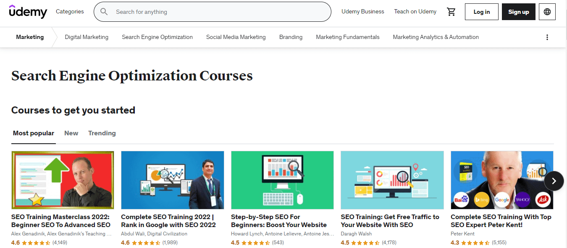567x248 pixels.
Task: Click title SEO Training Masterclass 2022
Action: click(61, 221)
